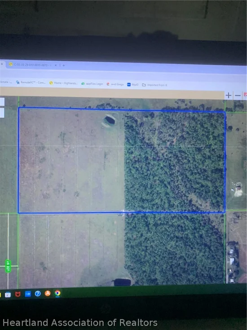The width and height of the screenshot is (247, 330).
Task: Open the orange Avast icon in taskbar
Action: pos(48,294)
